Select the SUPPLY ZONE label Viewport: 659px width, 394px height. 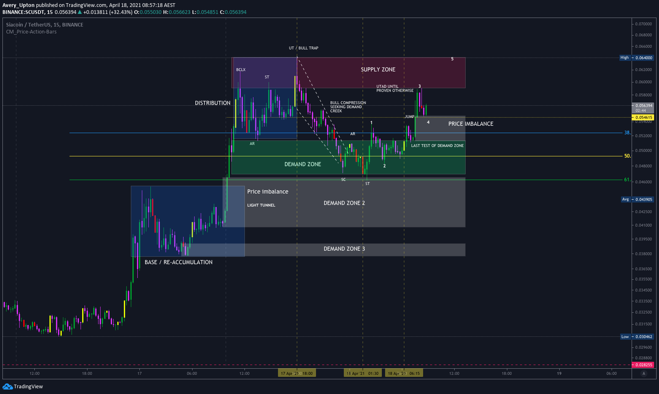[378, 70]
